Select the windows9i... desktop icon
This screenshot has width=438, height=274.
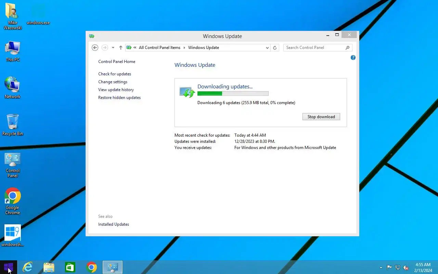pyautogui.click(x=13, y=236)
